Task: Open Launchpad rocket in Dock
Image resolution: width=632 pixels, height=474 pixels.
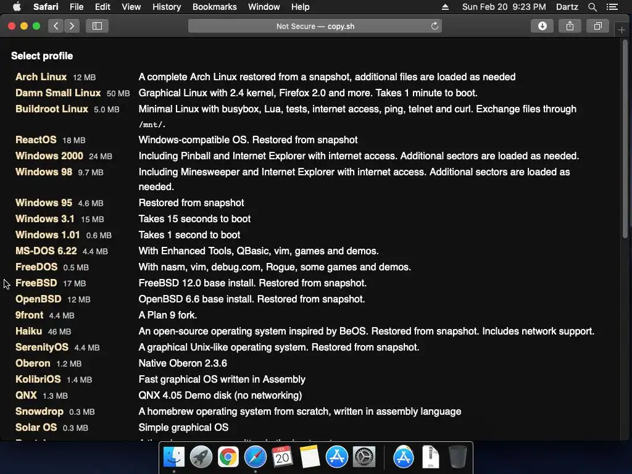Action: tap(201, 457)
